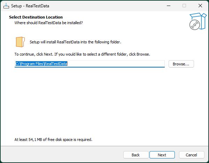209x163 pixels.
Task: Click the highlighted C:\Program Files\RealTestData path text
Action: pos(41,64)
